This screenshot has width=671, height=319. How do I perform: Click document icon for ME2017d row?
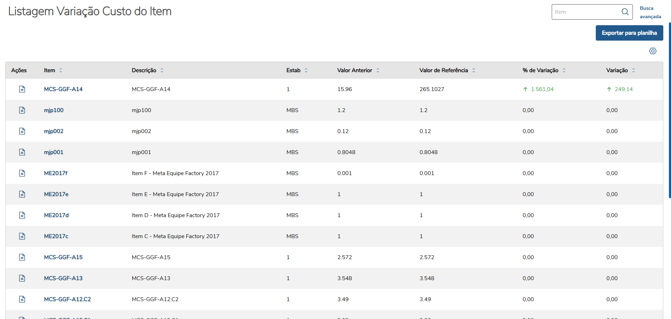22,215
